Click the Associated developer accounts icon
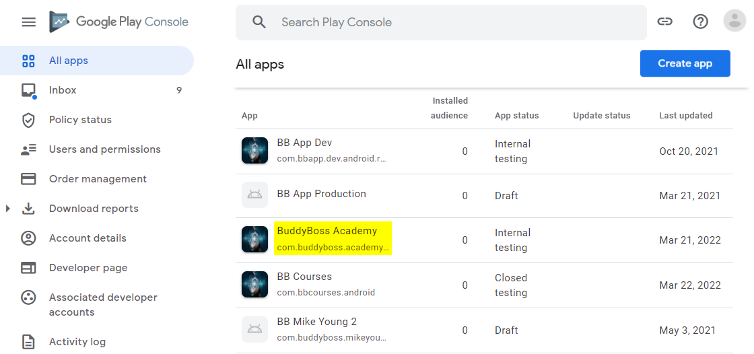This screenshot has width=754, height=354. (28, 297)
